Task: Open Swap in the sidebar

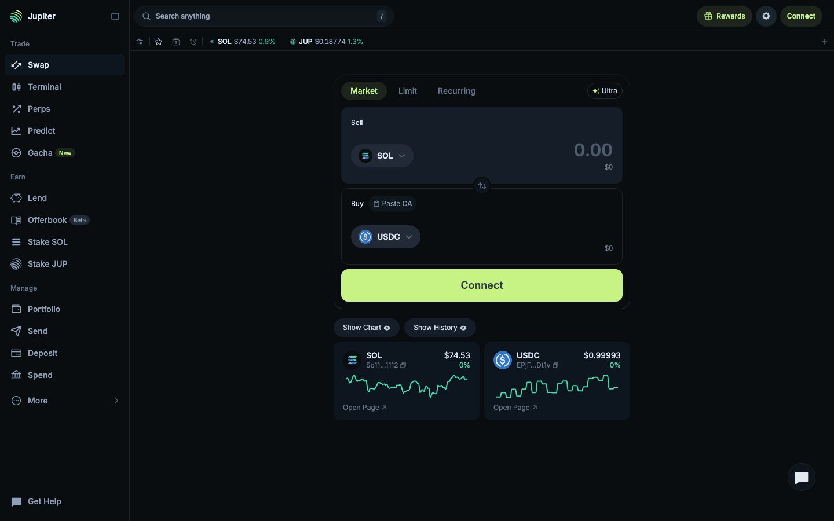Action: (64, 65)
